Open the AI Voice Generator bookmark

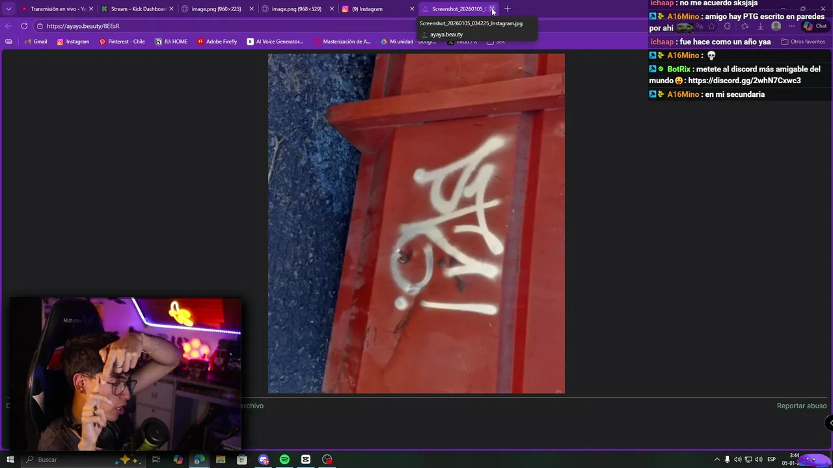click(275, 42)
